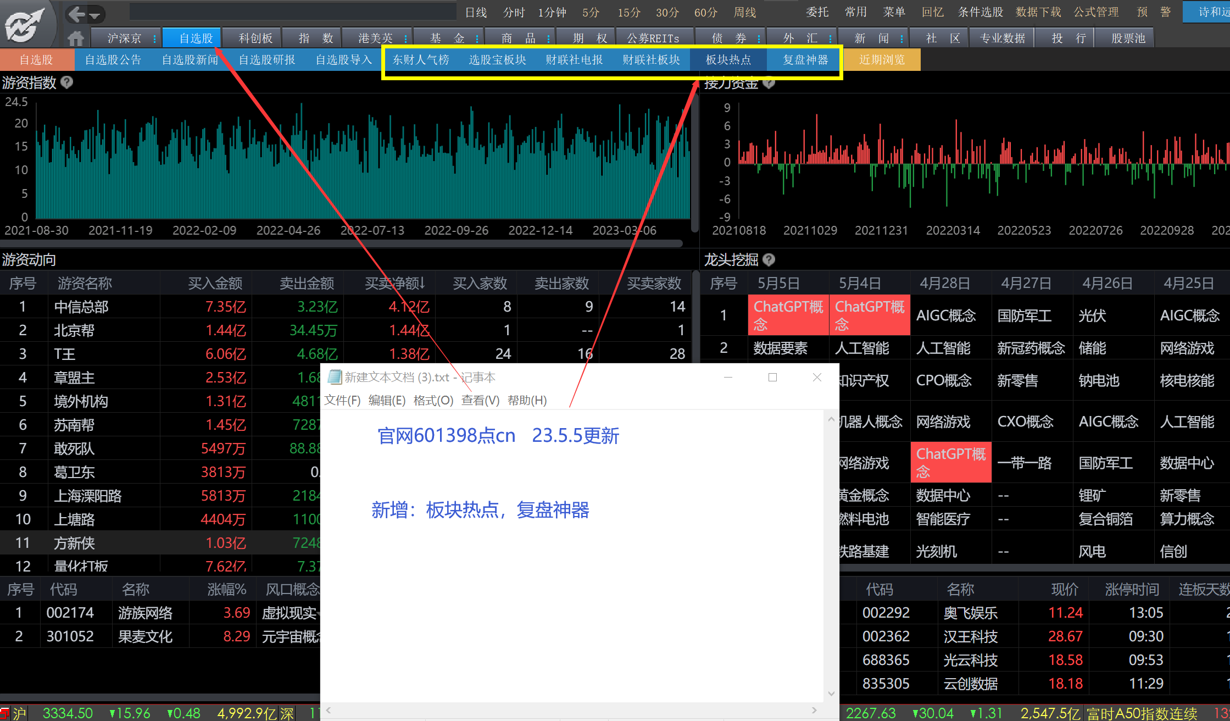The height and width of the screenshot is (721, 1230).
Task: Sort by the 买卖净额 column arrow
Action: tap(422, 283)
